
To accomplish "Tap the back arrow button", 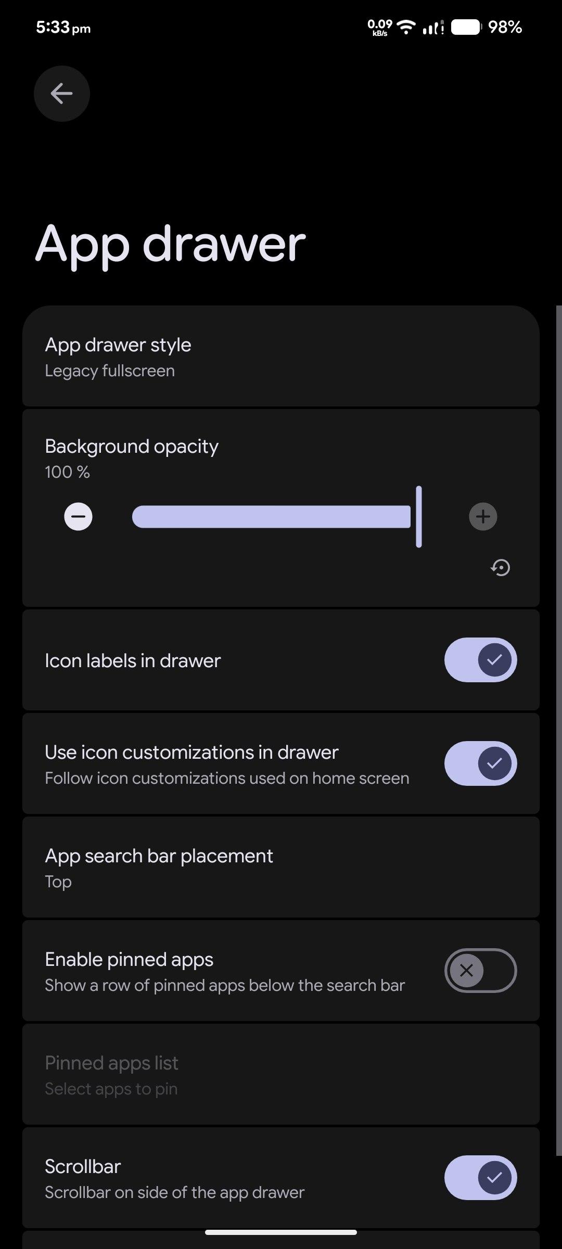I will [61, 94].
